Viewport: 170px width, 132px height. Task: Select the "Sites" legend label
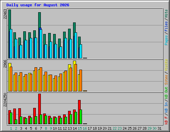[166, 80]
